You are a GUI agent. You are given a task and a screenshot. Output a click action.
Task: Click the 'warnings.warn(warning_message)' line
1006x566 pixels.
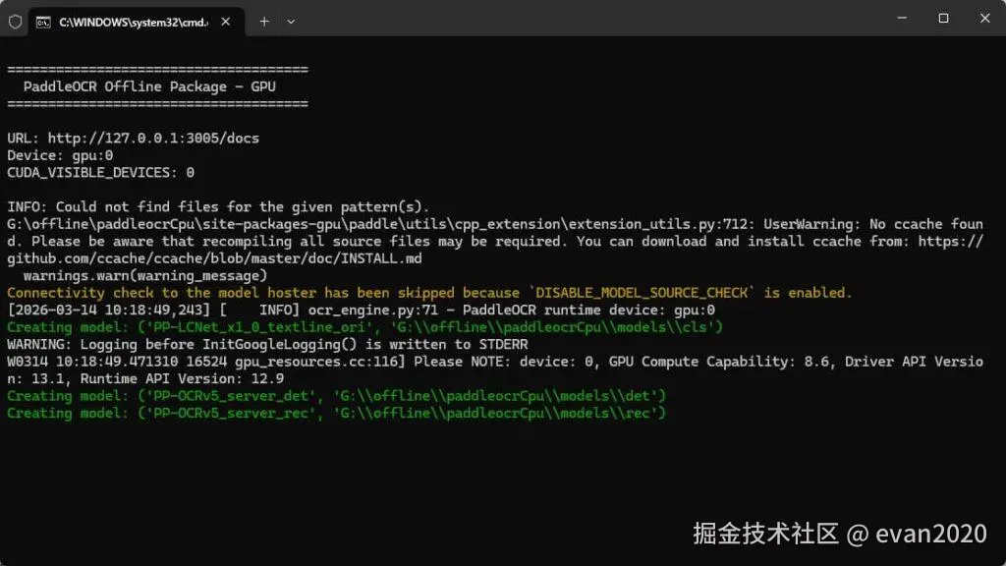point(145,276)
